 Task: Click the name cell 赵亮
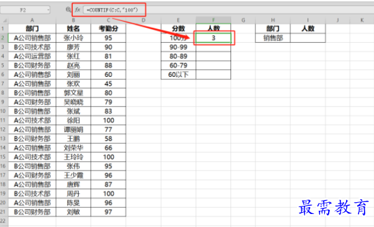click(73, 65)
